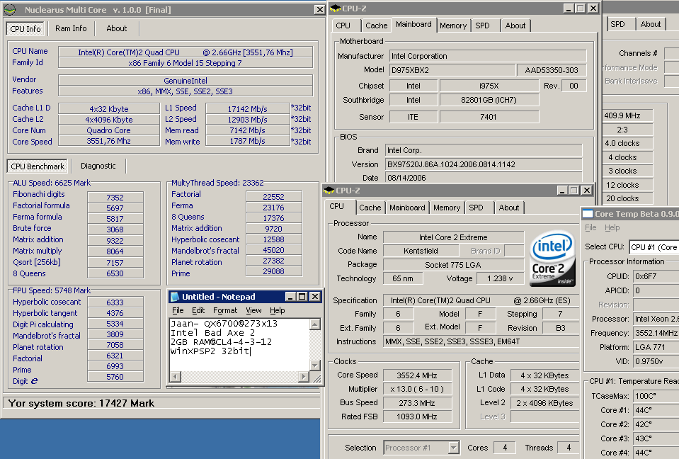The image size is (679, 459).
Task: Click the 'BX97520J.86A.1024.2006.0814.1142' BIOS Version field
Action: [x=484, y=164]
